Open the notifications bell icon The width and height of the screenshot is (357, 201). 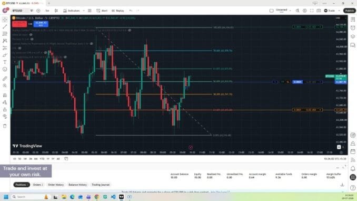tap(353, 169)
